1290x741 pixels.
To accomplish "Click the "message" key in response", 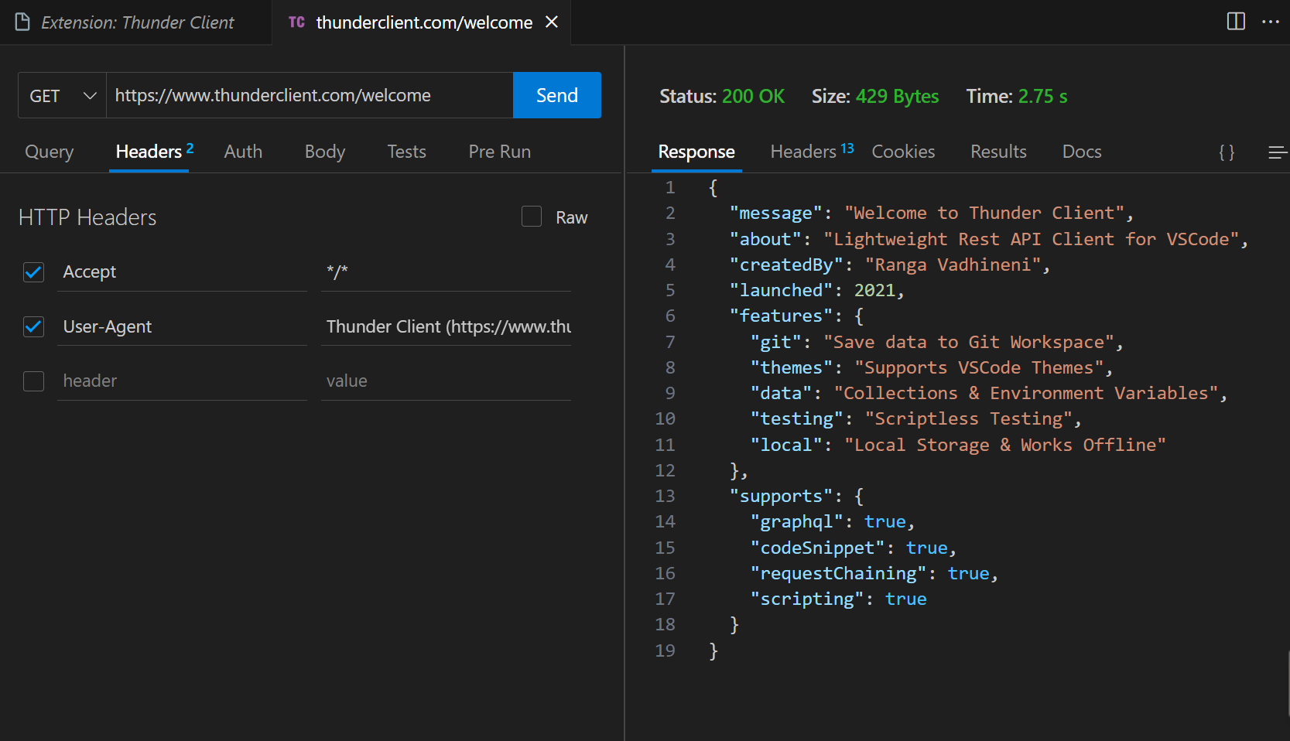I will pos(775,213).
